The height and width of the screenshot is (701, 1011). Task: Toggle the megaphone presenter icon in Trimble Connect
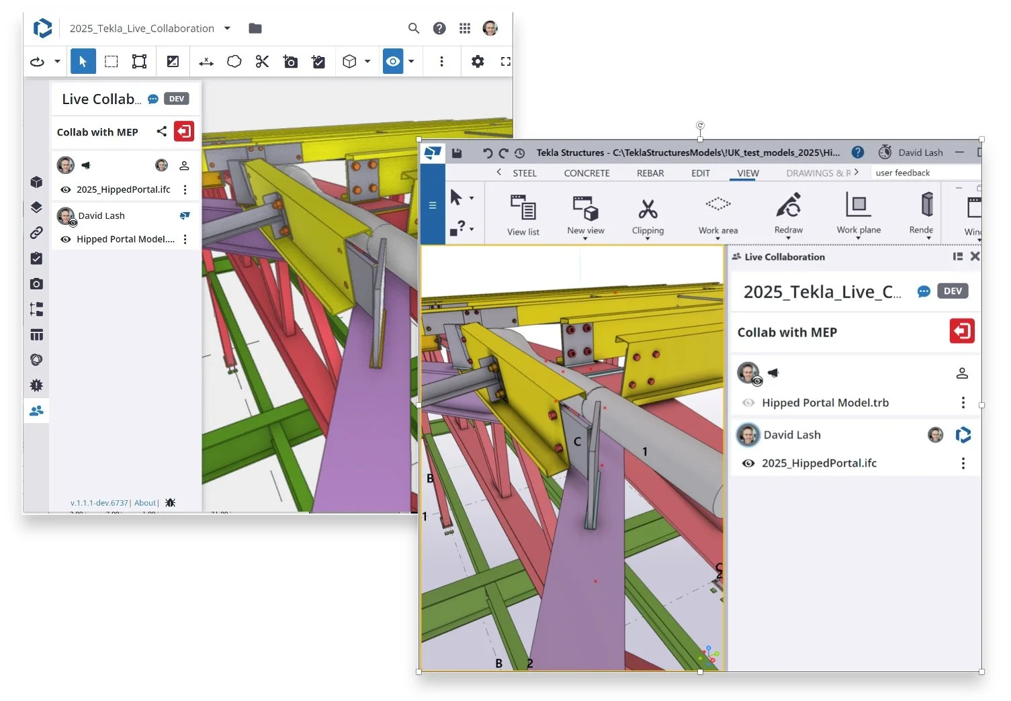tap(86, 165)
